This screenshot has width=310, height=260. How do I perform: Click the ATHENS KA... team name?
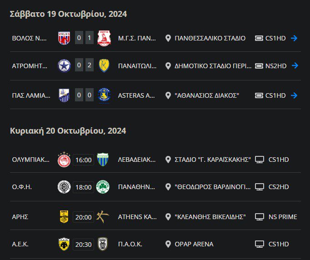137,217
